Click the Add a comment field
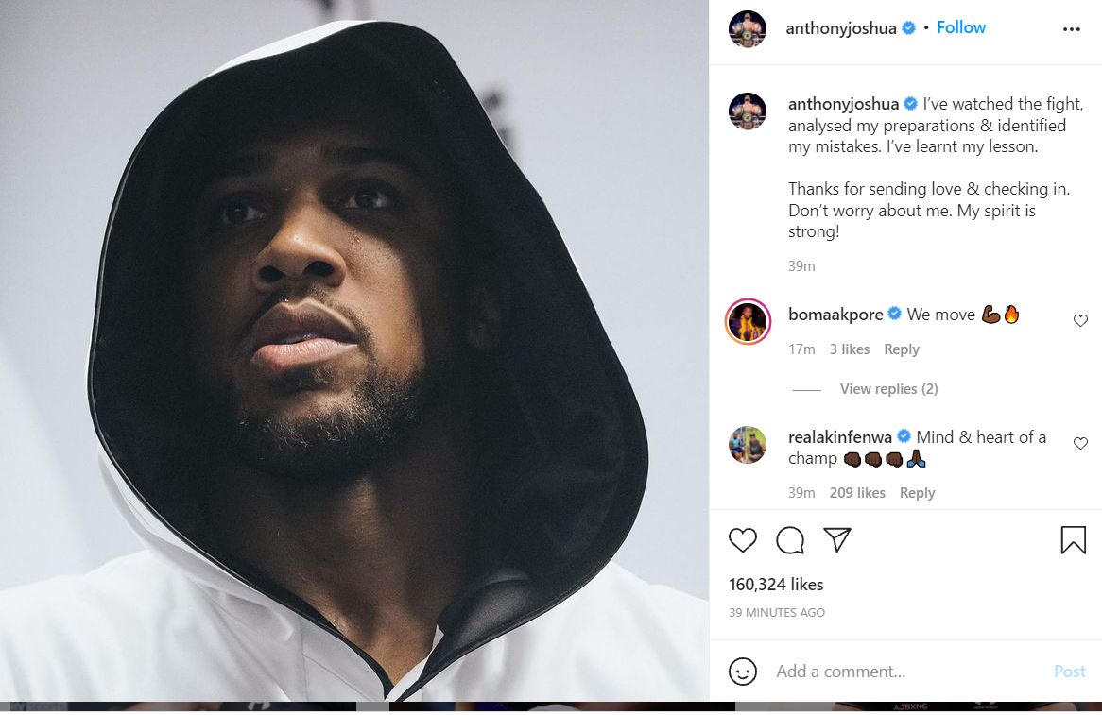 click(907, 672)
